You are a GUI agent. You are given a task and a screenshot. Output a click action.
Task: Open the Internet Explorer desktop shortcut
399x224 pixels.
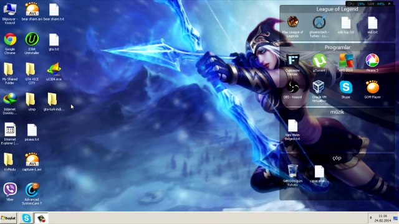[10, 134]
